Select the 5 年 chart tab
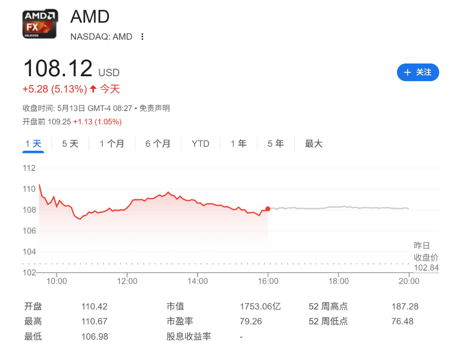Viewport: 452px width, 346px height. (x=275, y=144)
